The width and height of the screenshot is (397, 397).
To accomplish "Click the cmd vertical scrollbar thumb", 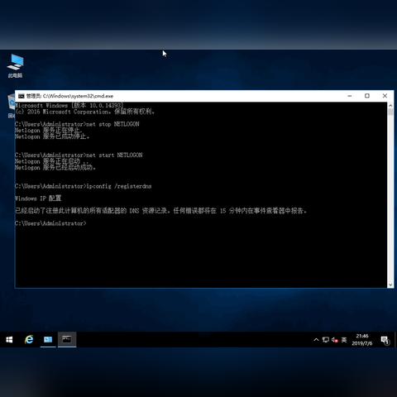I will coord(390,112).
